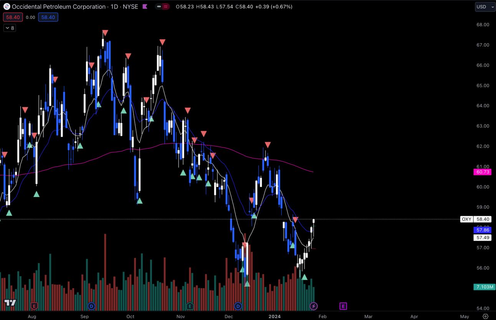Click the green 7.103M volume label

coord(484,287)
